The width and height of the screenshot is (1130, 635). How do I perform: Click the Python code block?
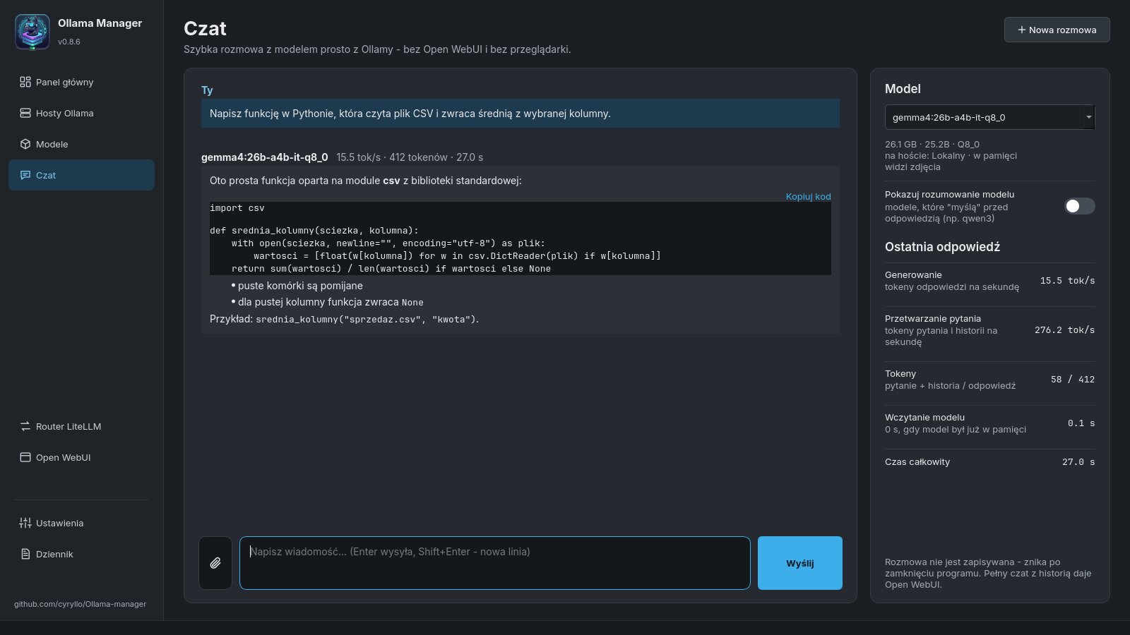click(520, 238)
